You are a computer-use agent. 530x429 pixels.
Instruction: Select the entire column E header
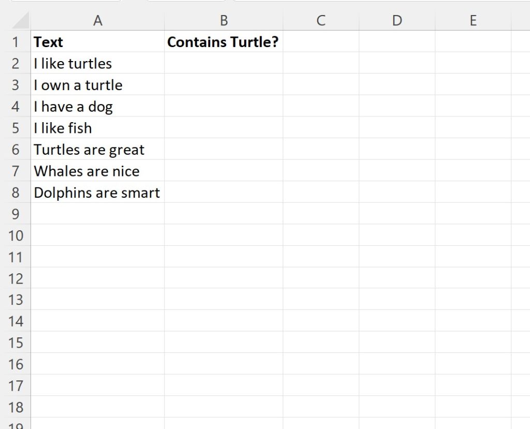(x=473, y=21)
